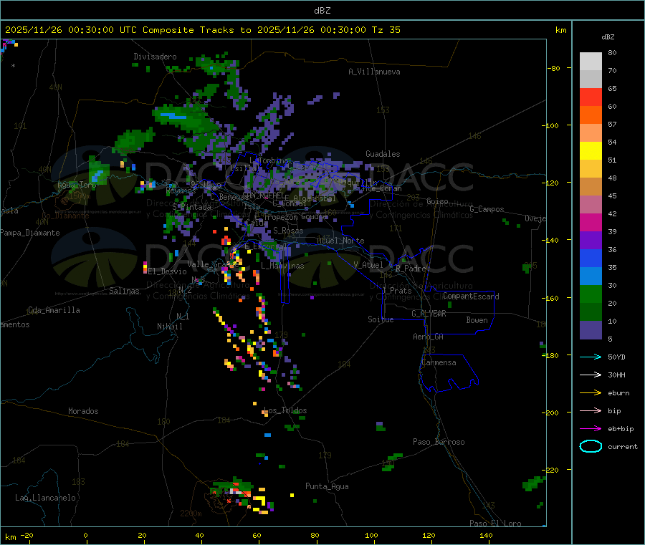Click the Guico location label
The image size is (645, 545).
437,201
